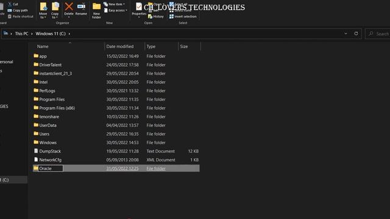Image resolution: width=390 pixels, height=219 pixels.
Task: Select the Users folder icon
Action: tap(36, 134)
